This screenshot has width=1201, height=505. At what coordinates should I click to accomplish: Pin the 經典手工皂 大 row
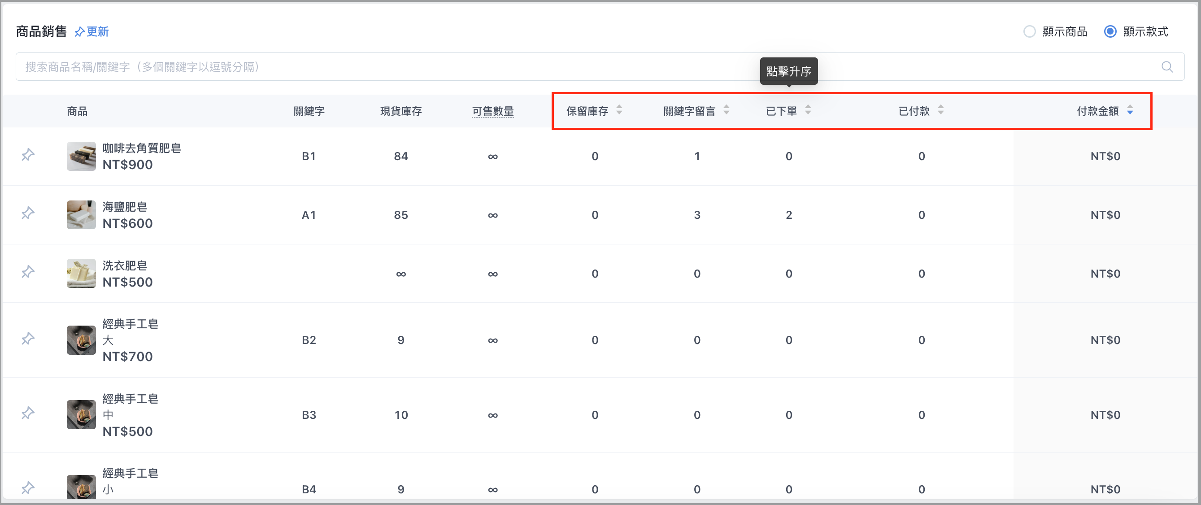point(28,339)
